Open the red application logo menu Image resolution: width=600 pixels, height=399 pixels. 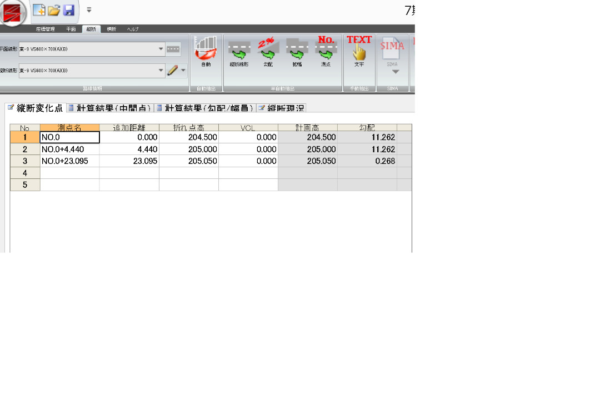13,13
